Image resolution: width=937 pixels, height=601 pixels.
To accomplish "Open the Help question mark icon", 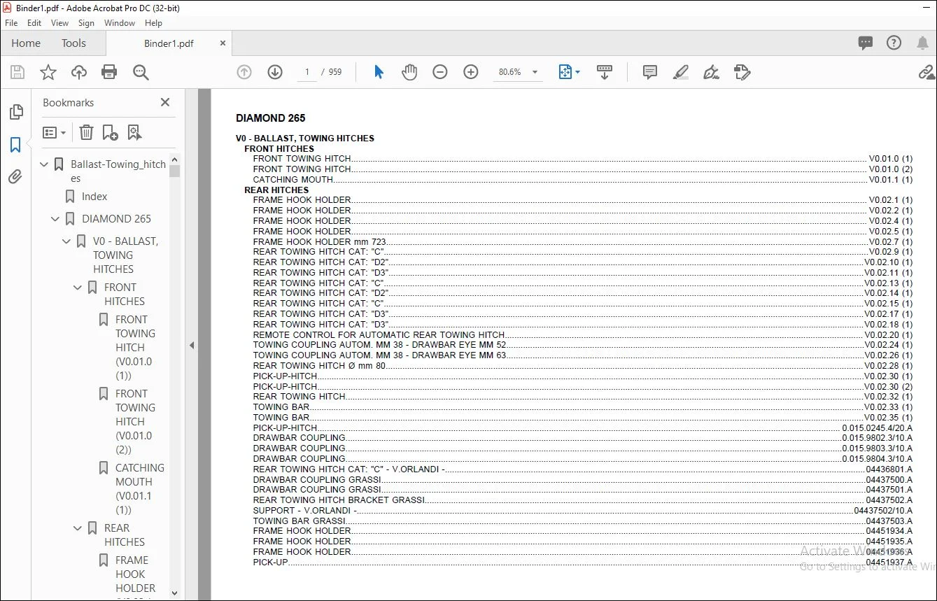I will pyautogui.click(x=894, y=43).
